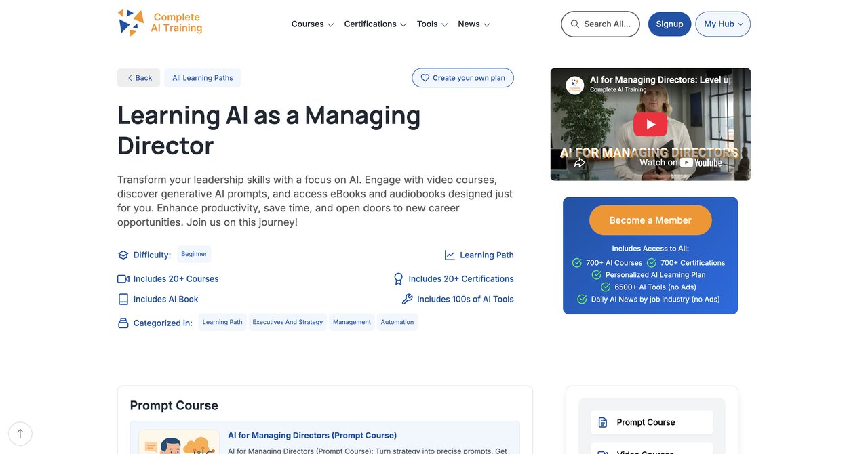This screenshot has width=868, height=454.
Task: Click Create your own plan button
Action: point(462,78)
